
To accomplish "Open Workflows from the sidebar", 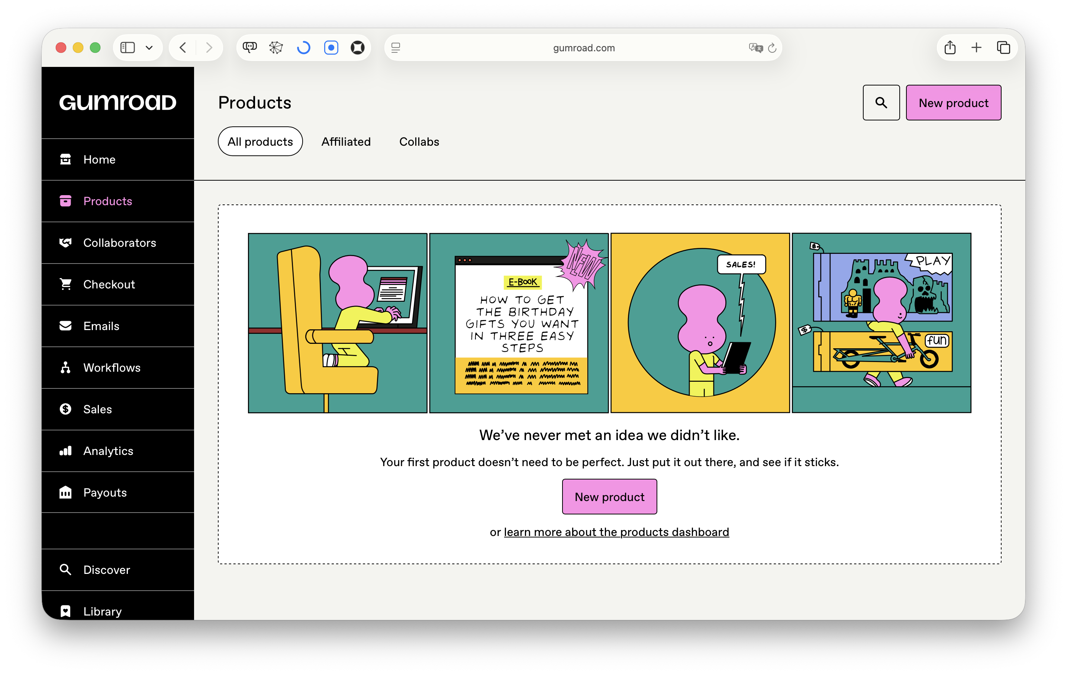I will point(112,368).
